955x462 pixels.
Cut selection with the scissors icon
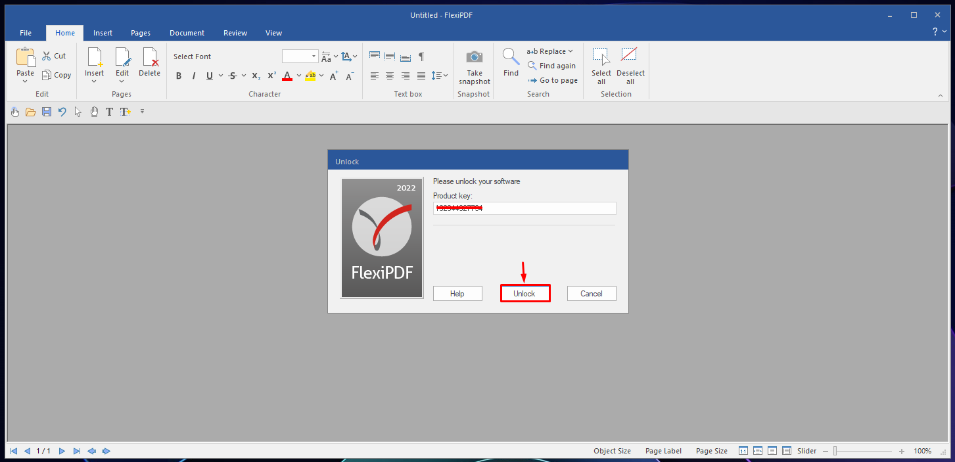point(47,56)
